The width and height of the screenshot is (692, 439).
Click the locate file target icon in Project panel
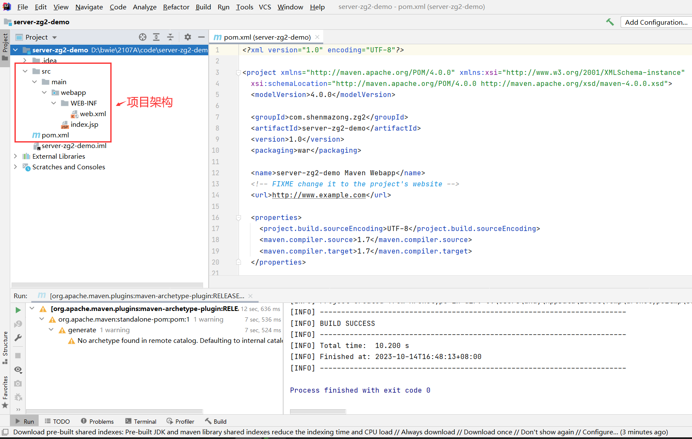point(143,37)
